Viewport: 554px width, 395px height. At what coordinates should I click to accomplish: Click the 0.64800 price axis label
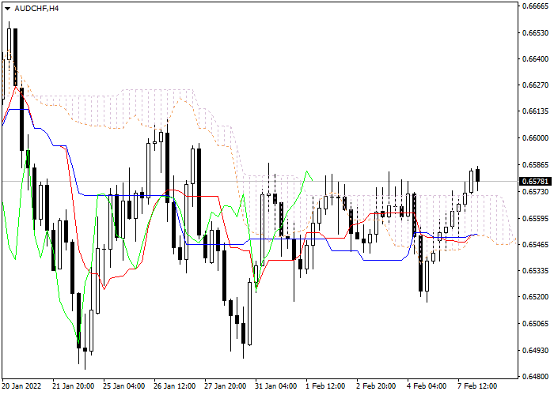(535, 377)
